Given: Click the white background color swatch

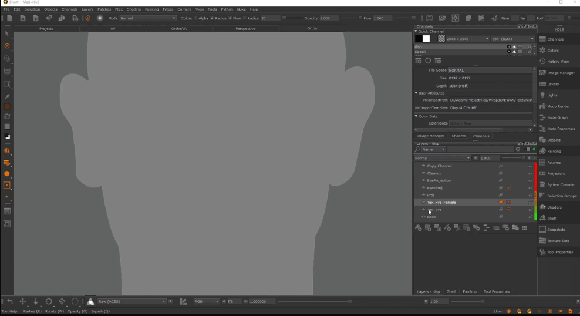Looking at the screenshot, I should click(x=427, y=39).
